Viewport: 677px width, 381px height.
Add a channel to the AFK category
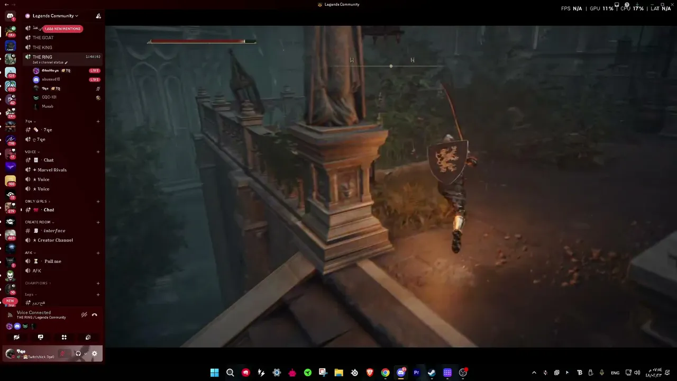98,253
